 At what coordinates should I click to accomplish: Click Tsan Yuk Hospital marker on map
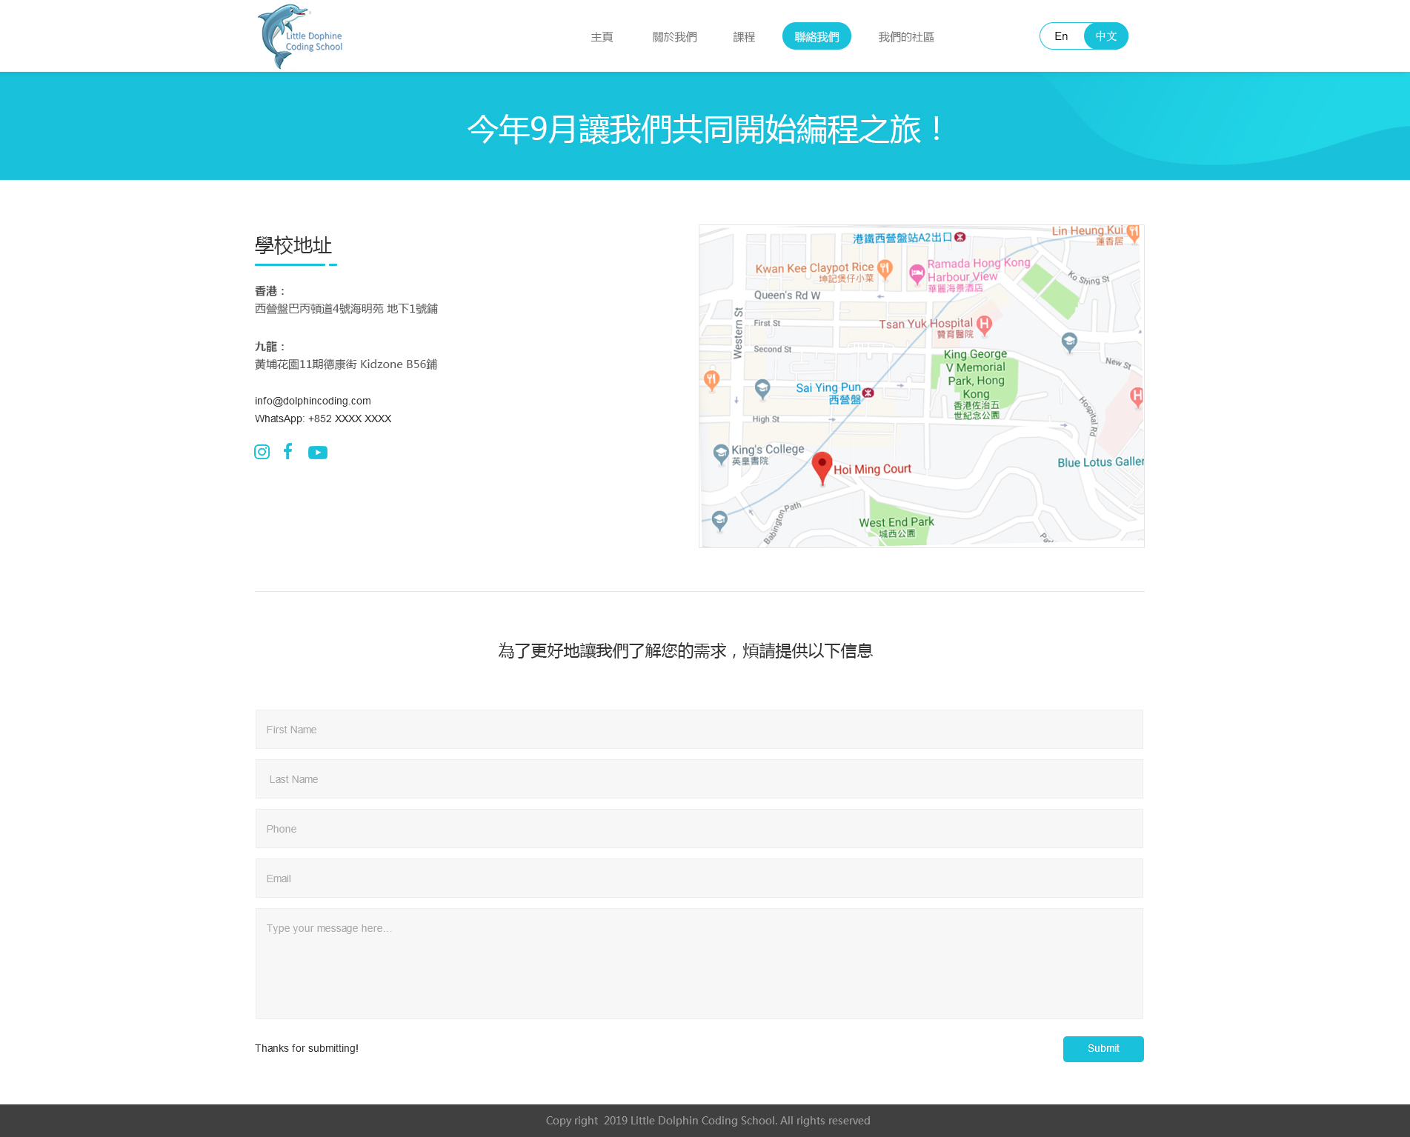[984, 324]
